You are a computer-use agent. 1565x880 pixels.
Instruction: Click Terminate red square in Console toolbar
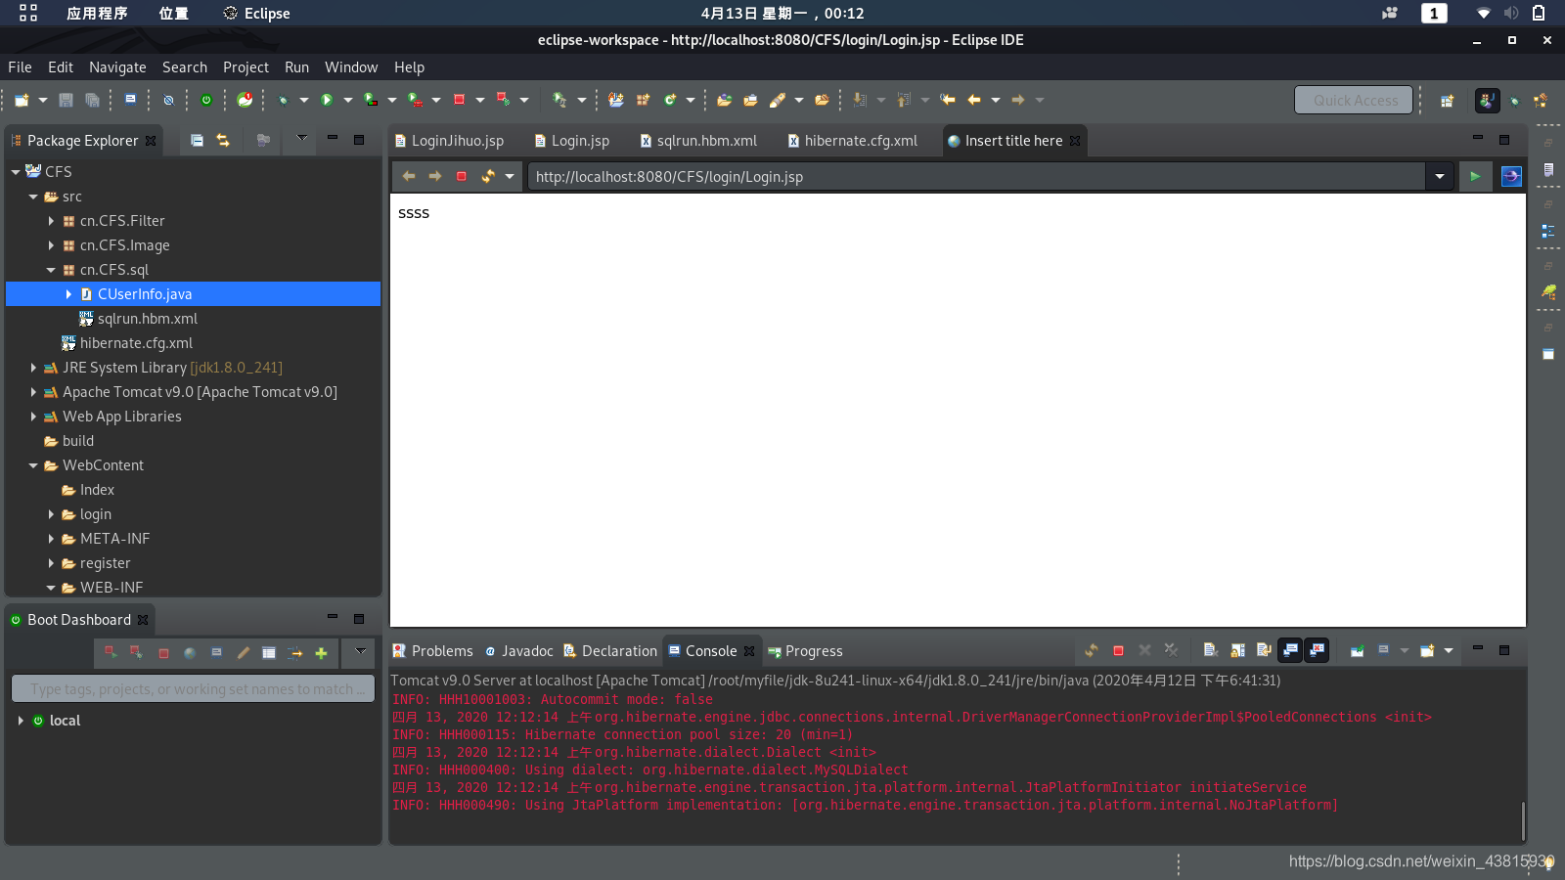click(1118, 650)
